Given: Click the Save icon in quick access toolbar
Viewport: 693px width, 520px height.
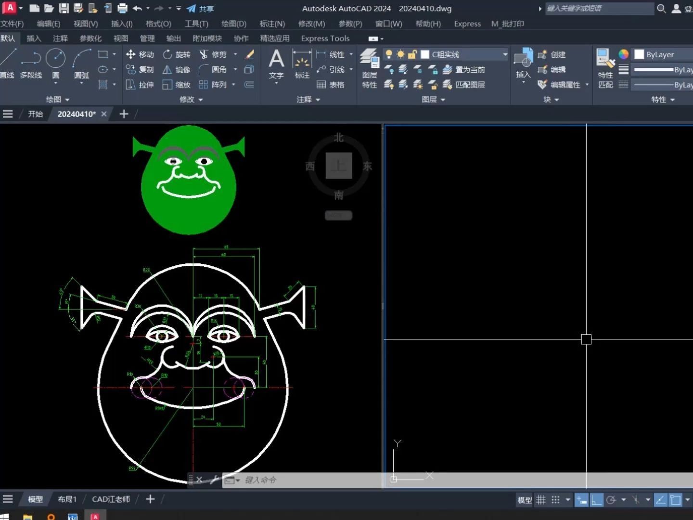Looking at the screenshot, I should (64, 8).
